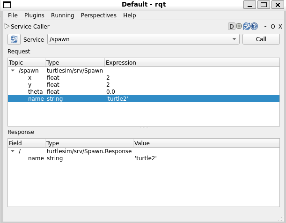Collapse the /spawn request tree node
Viewport: 286px width, 223px height.
[x=12, y=71]
